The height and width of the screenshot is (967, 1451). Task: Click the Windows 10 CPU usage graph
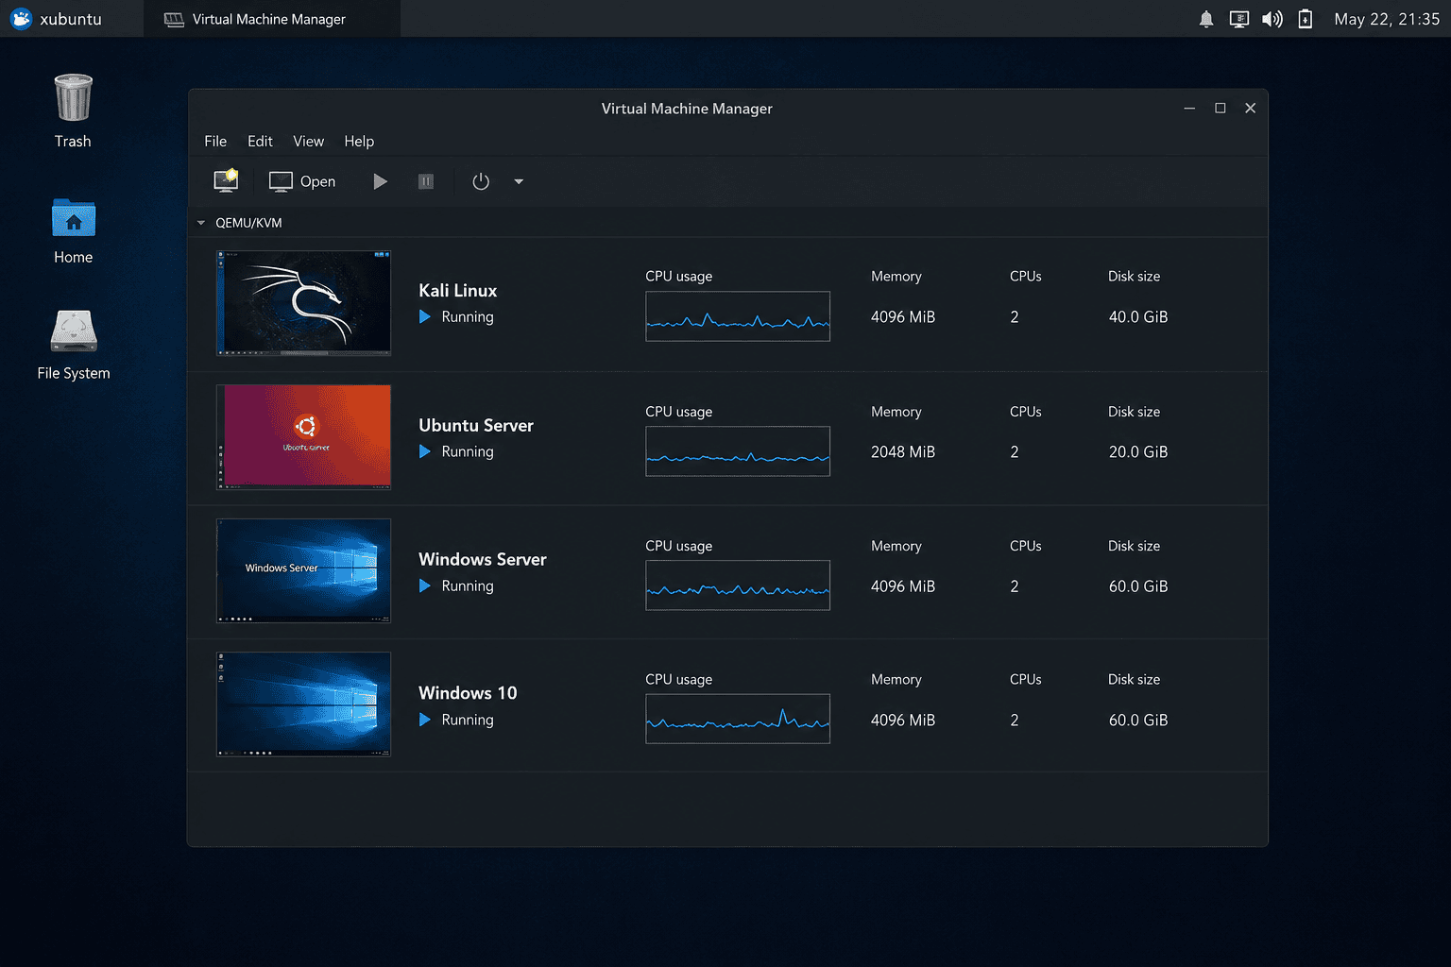[738, 719]
